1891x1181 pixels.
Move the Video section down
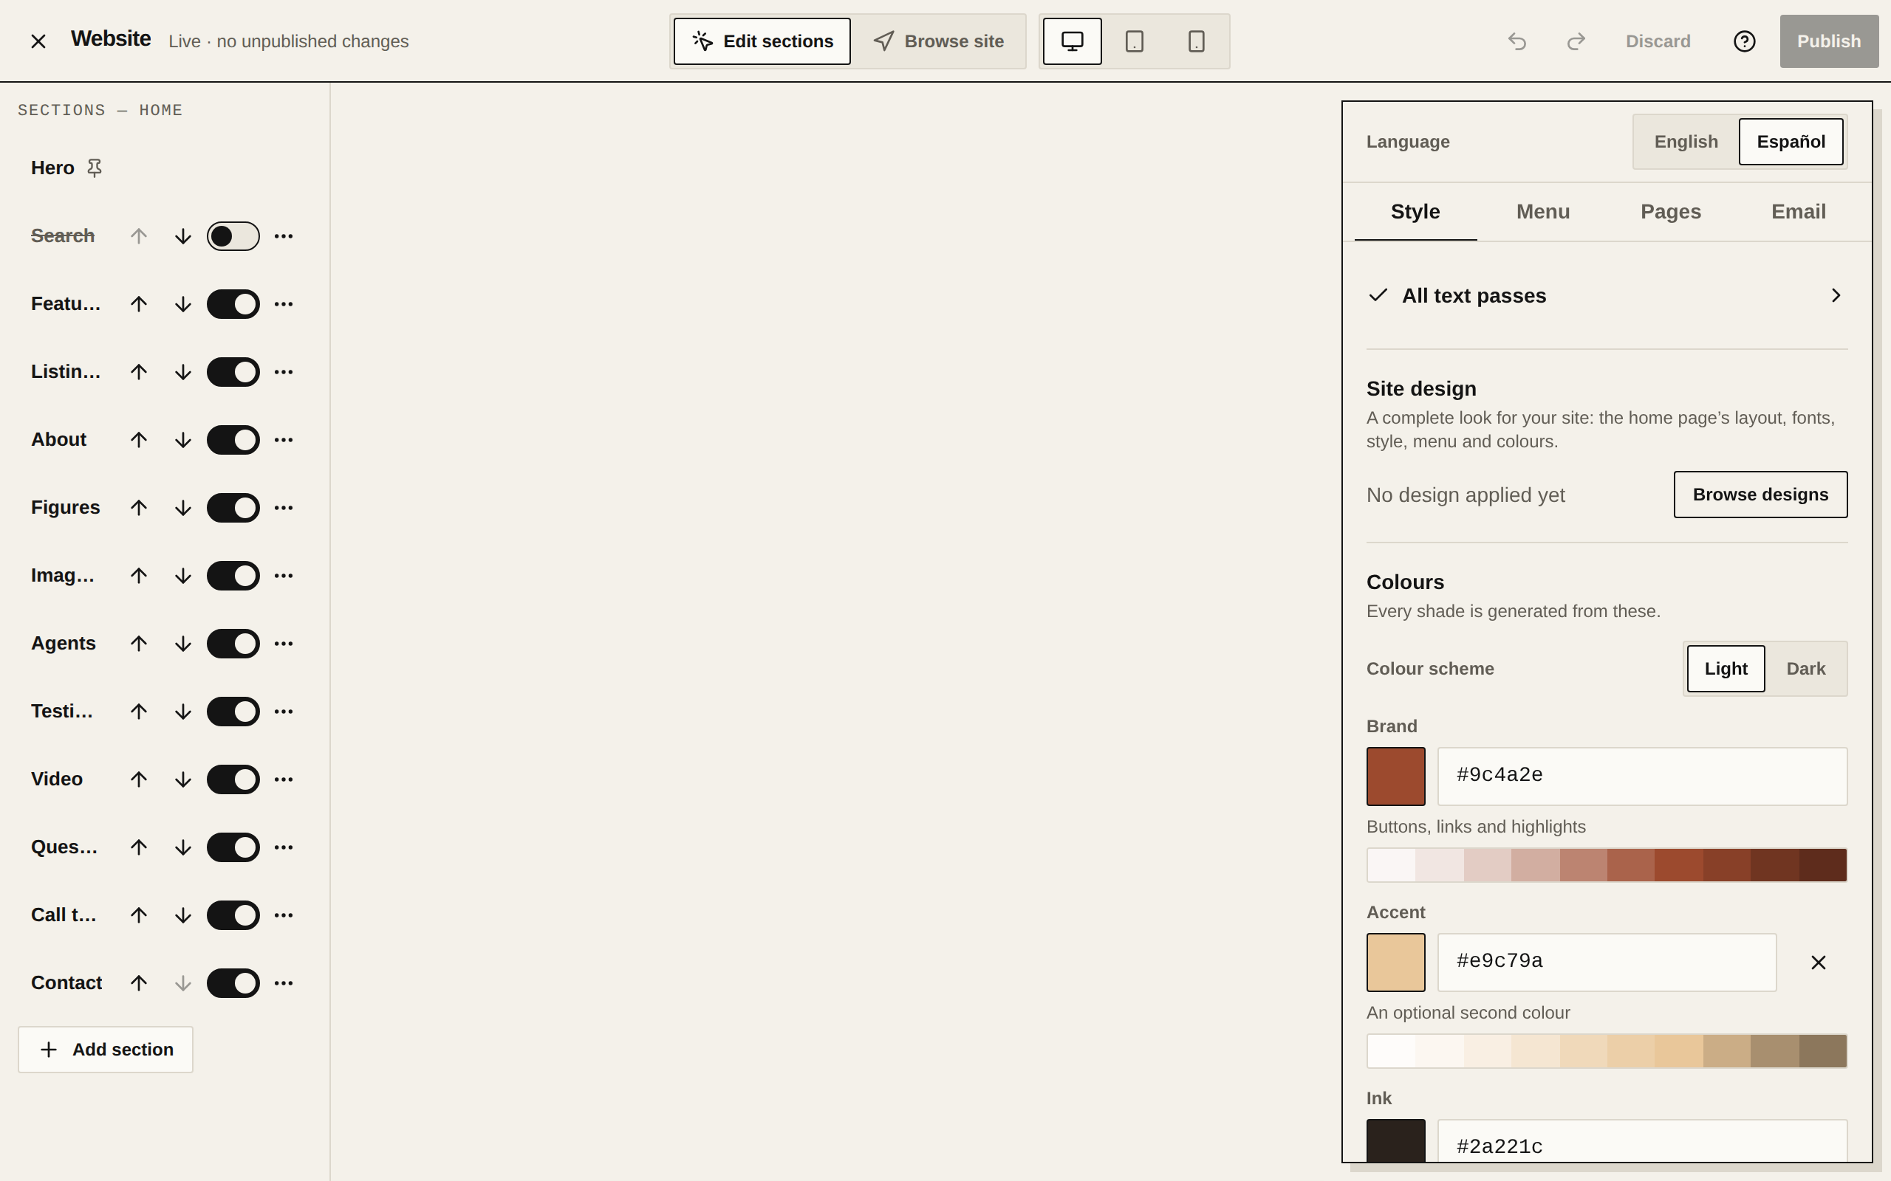pos(183,779)
